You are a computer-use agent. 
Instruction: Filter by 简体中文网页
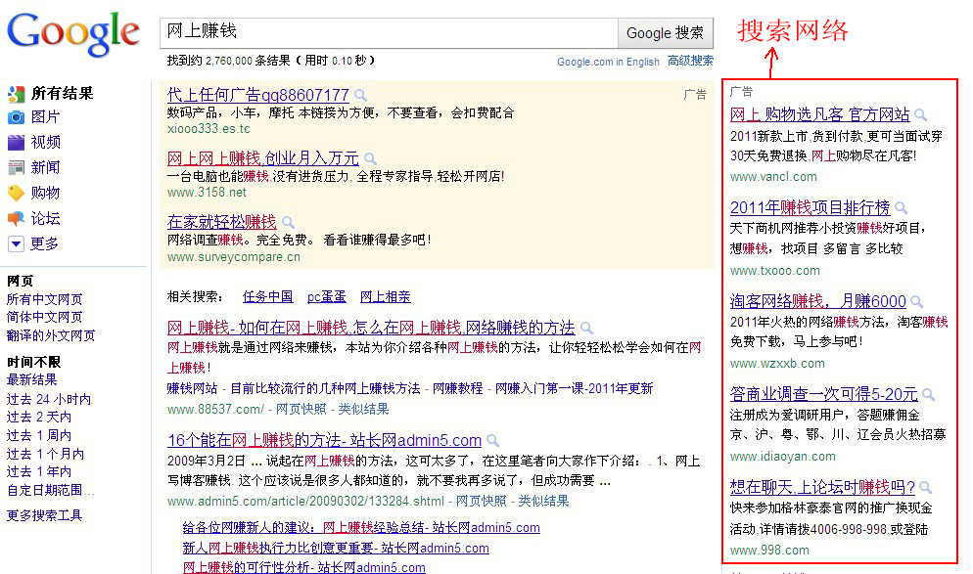click(x=45, y=318)
